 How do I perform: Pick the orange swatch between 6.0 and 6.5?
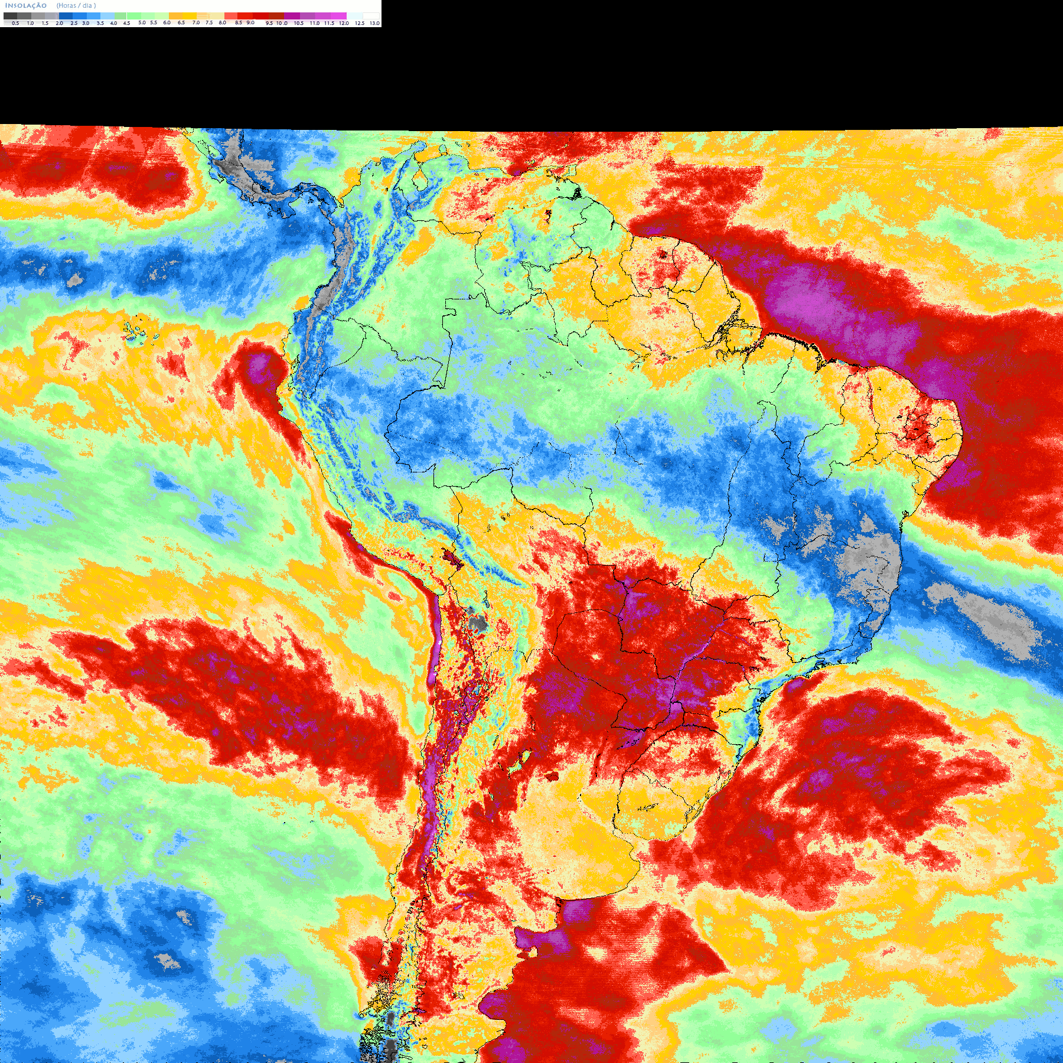click(175, 16)
